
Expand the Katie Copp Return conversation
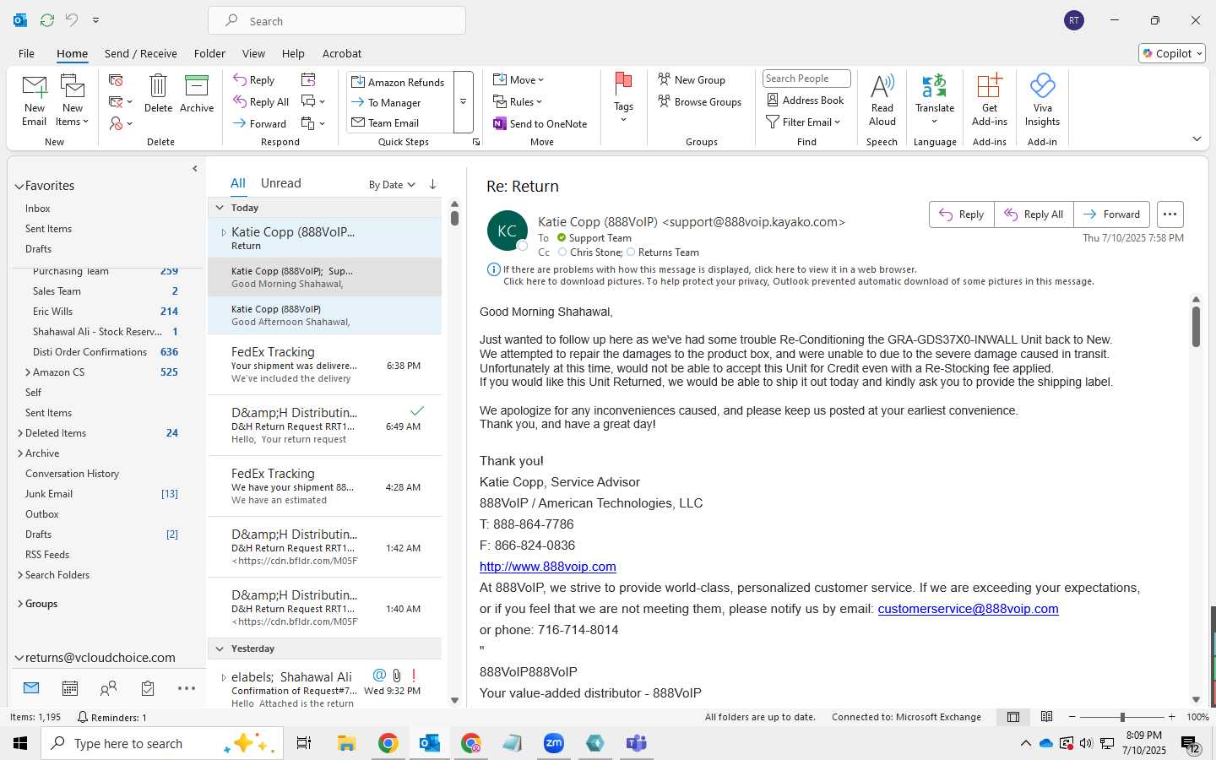(x=224, y=232)
